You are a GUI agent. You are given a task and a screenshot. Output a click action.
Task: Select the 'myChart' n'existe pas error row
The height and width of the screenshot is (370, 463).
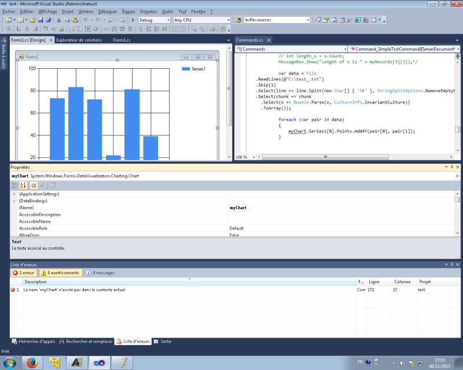[235, 290]
